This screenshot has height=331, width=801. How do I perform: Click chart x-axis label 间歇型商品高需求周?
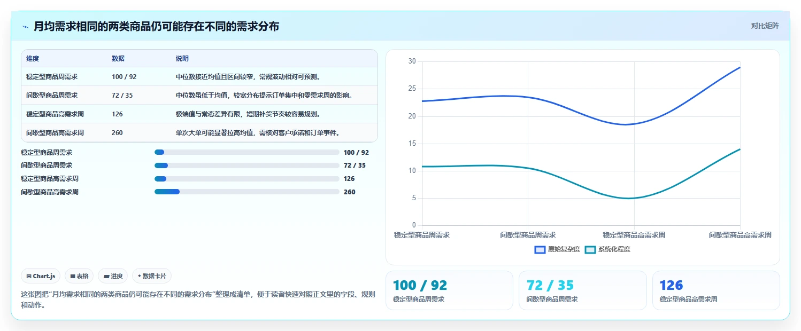pos(740,235)
